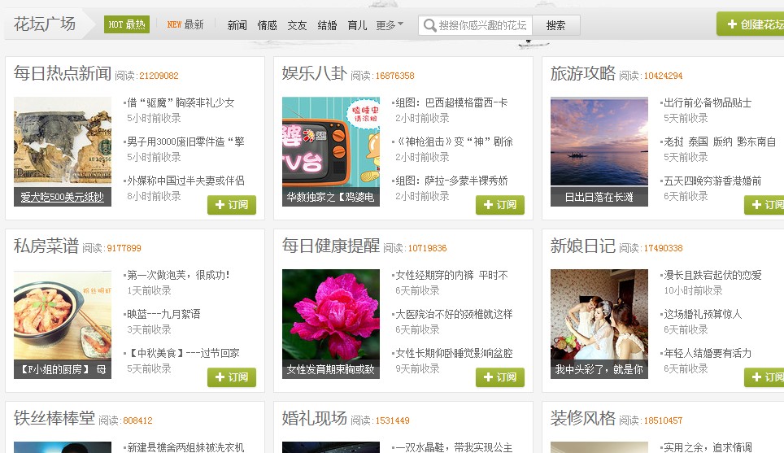Open article 借"驱魔"胸袭非礼少女

click(x=181, y=102)
